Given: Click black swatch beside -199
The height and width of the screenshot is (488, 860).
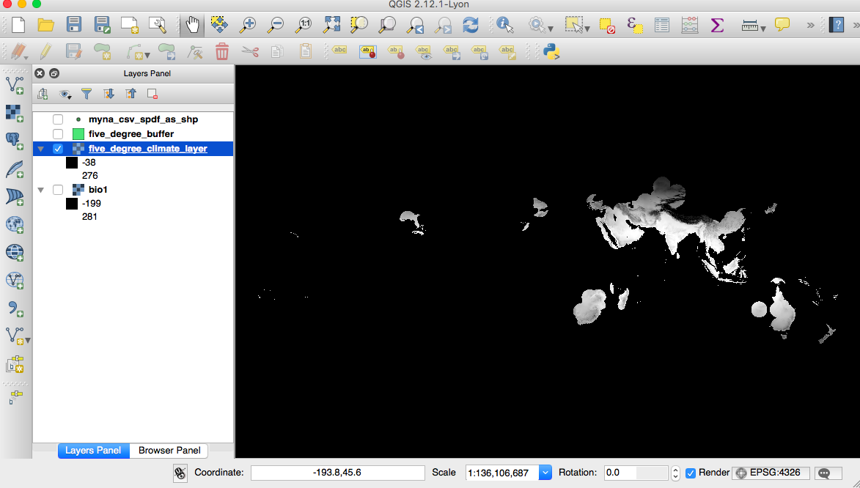Looking at the screenshot, I should coord(72,204).
